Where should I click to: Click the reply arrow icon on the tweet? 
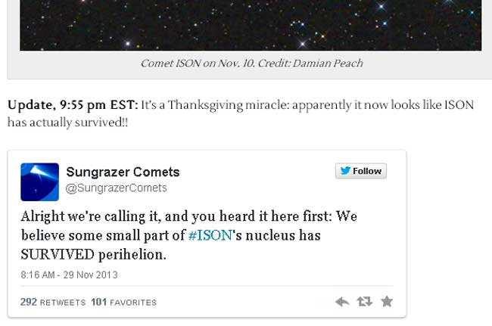(x=342, y=302)
